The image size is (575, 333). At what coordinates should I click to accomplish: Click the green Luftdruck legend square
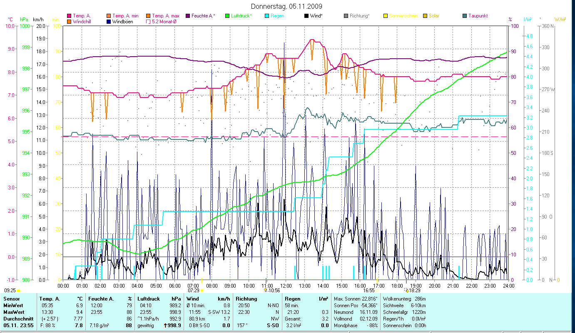227,16
